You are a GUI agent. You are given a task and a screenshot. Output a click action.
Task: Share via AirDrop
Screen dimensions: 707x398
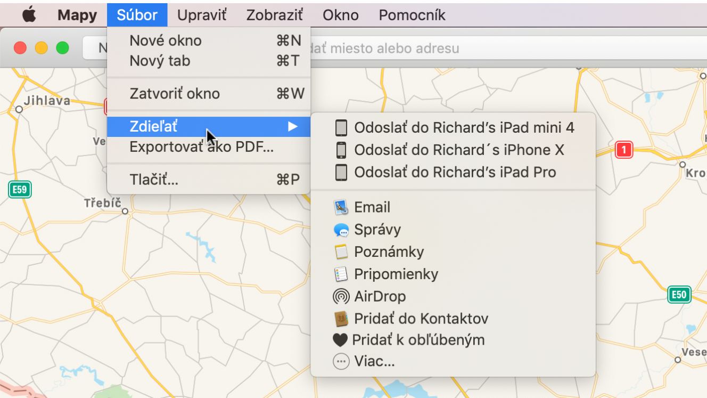(453, 296)
